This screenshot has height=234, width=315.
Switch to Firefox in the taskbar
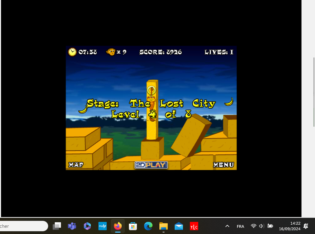(118, 226)
